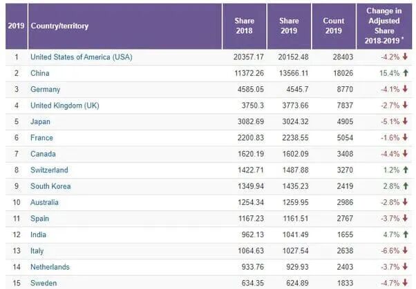Sort by Change in Adjusted Share header
The image size is (416, 289).
pos(384,26)
